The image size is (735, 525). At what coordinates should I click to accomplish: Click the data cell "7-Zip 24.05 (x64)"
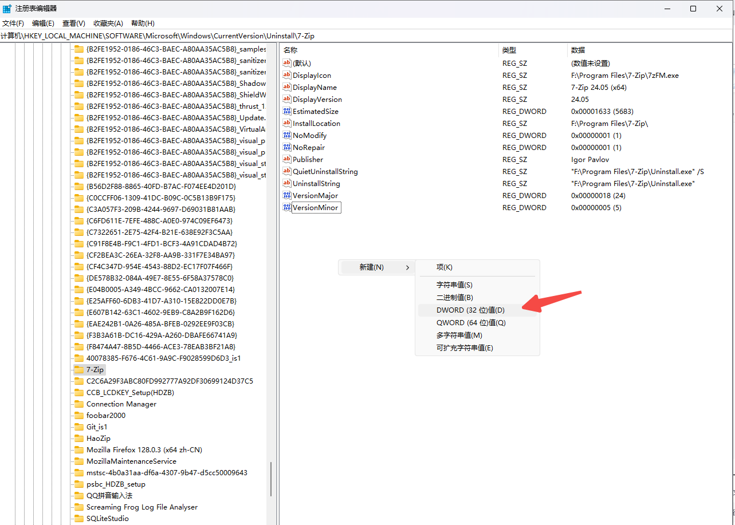pos(599,88)
